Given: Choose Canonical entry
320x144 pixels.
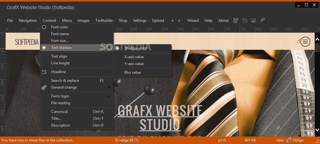Looking at the screenshot, I should [77, 112].
